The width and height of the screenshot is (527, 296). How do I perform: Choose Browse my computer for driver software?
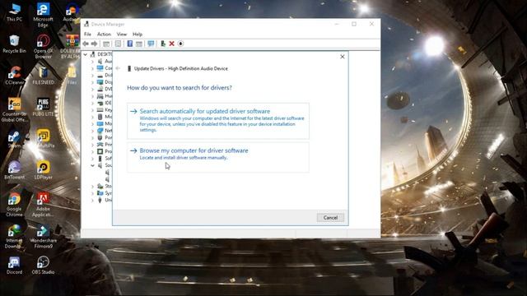point(218,157)
